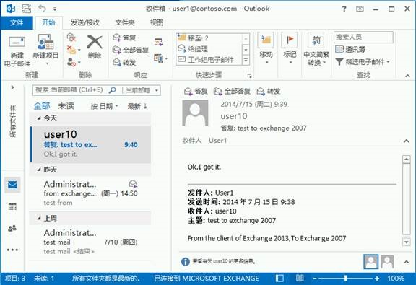Click Reply All (全部答复) in the ribbon

[131, 50]
